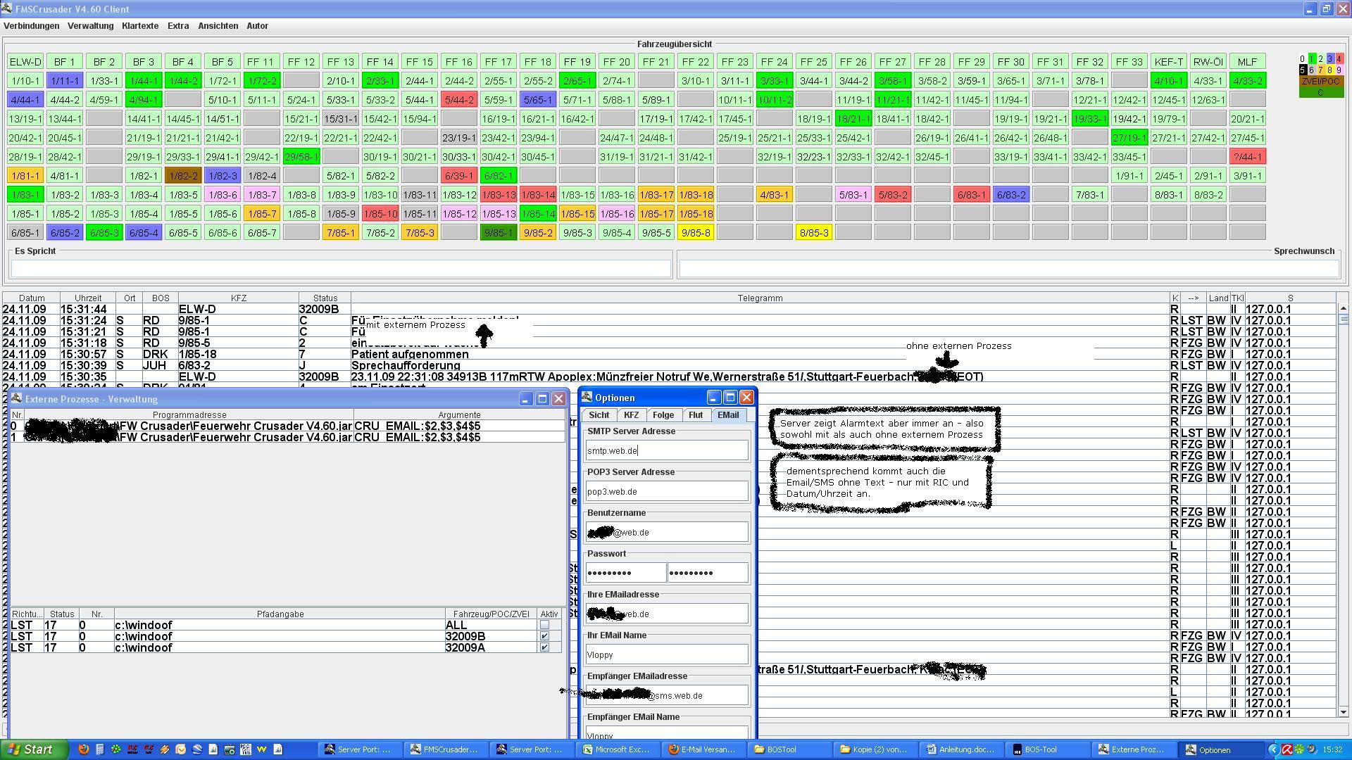The width and height of the screenshot is (1352, 760).
Task: Open the Verbindungen menu
Action: point(31,26)
